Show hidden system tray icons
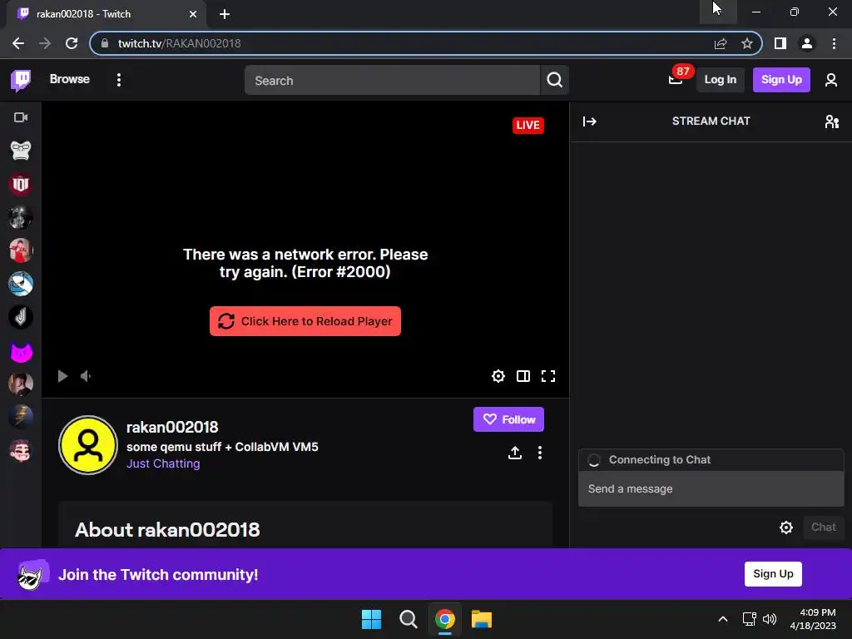 tap(723, 619)
